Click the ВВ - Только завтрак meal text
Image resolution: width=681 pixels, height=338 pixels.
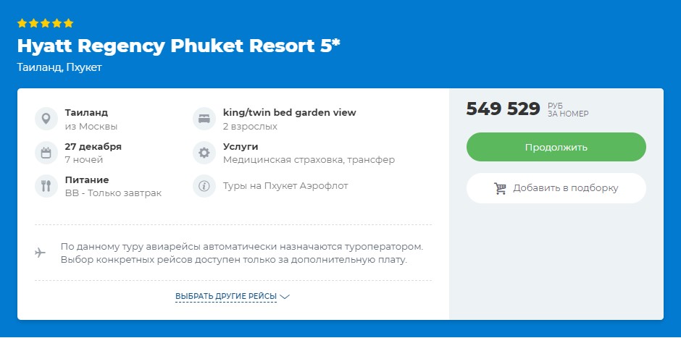(x=113, y=193)
